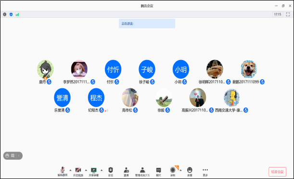Screen dimensions: 294x179
Task: Unmute microphone with 解除静音 button
Action: coord(63,172)
